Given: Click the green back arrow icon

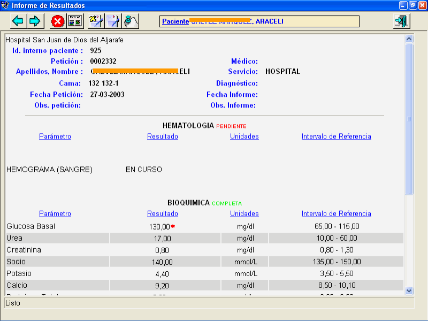Looking at the screenshot, I should click(x=19, y=21).
